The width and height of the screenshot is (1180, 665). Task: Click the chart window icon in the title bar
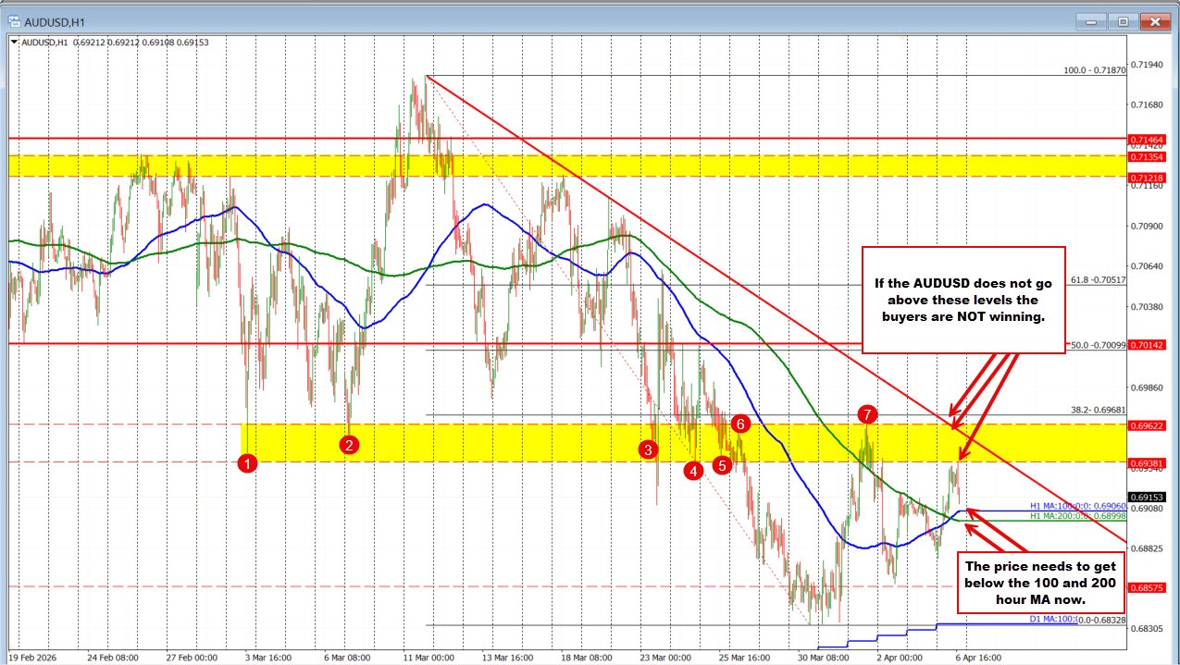[13, 20]
